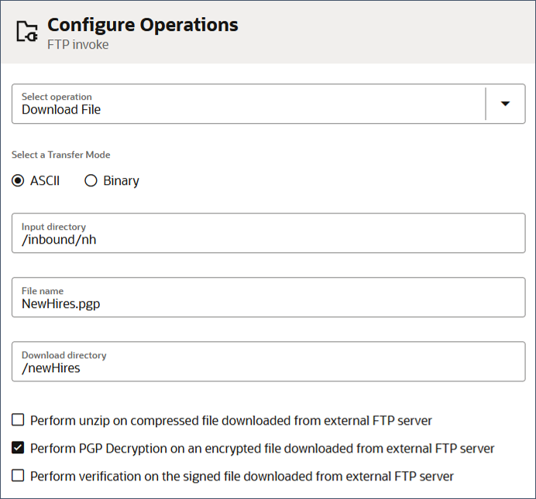
Task: Click the Binary option label text
Action: pos(121,181)
